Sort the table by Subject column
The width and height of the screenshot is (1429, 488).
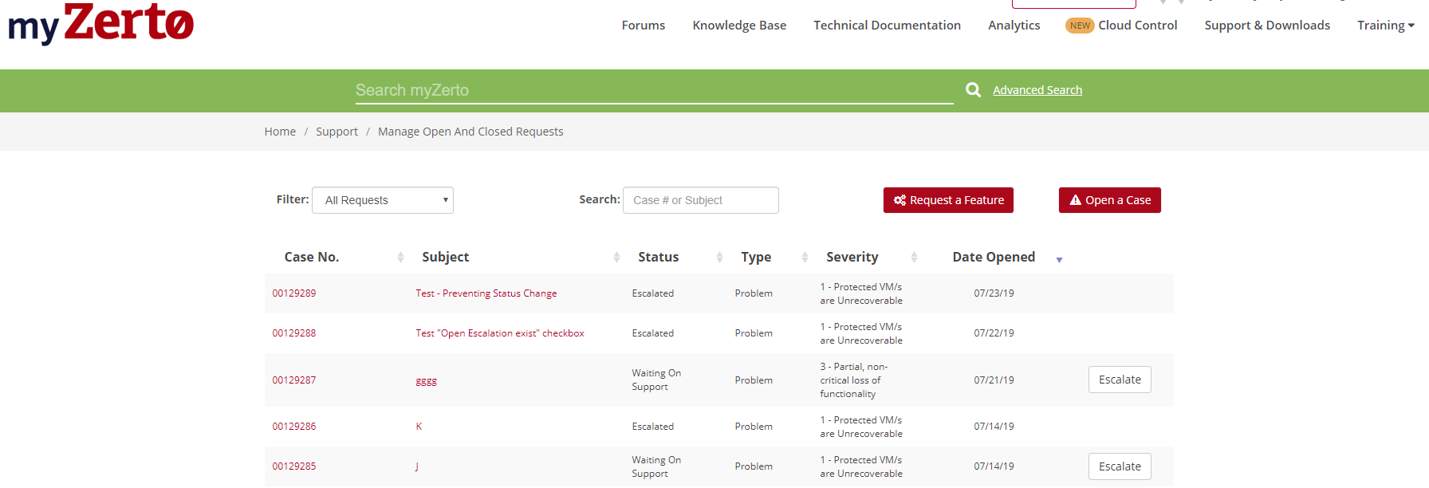[x=616, y=257]
